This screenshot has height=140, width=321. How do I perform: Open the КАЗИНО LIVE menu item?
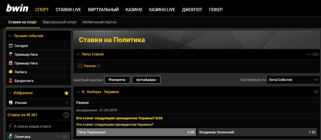point(162,10)
